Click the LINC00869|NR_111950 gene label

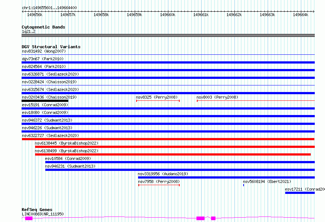pos(43,214)
